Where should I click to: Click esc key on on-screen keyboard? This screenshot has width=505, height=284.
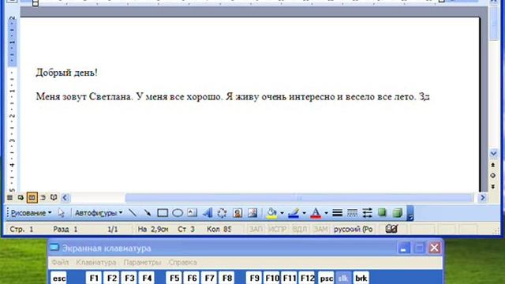point(58,278)
